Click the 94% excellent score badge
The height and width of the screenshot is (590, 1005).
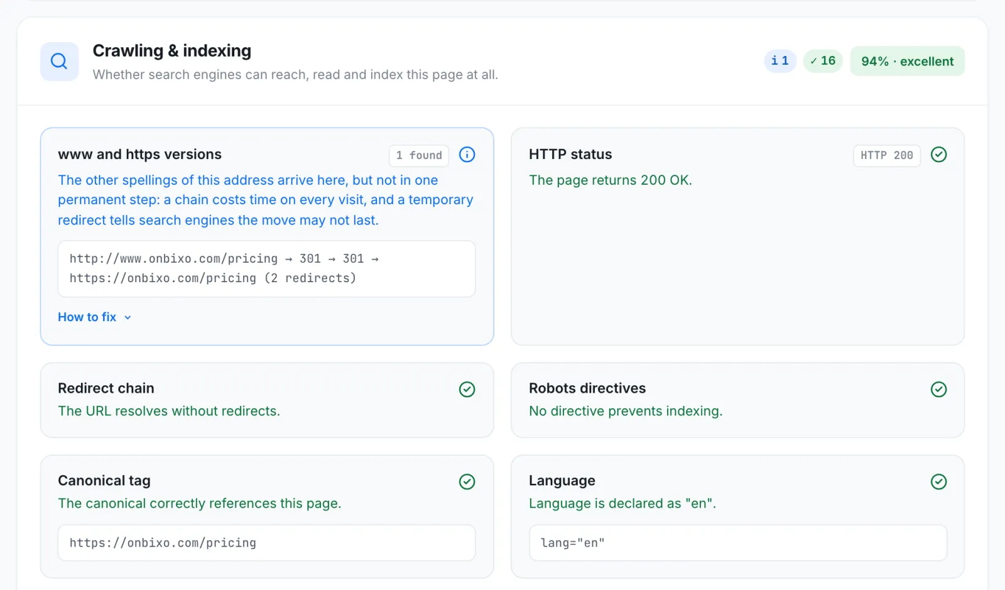(907, 61)
